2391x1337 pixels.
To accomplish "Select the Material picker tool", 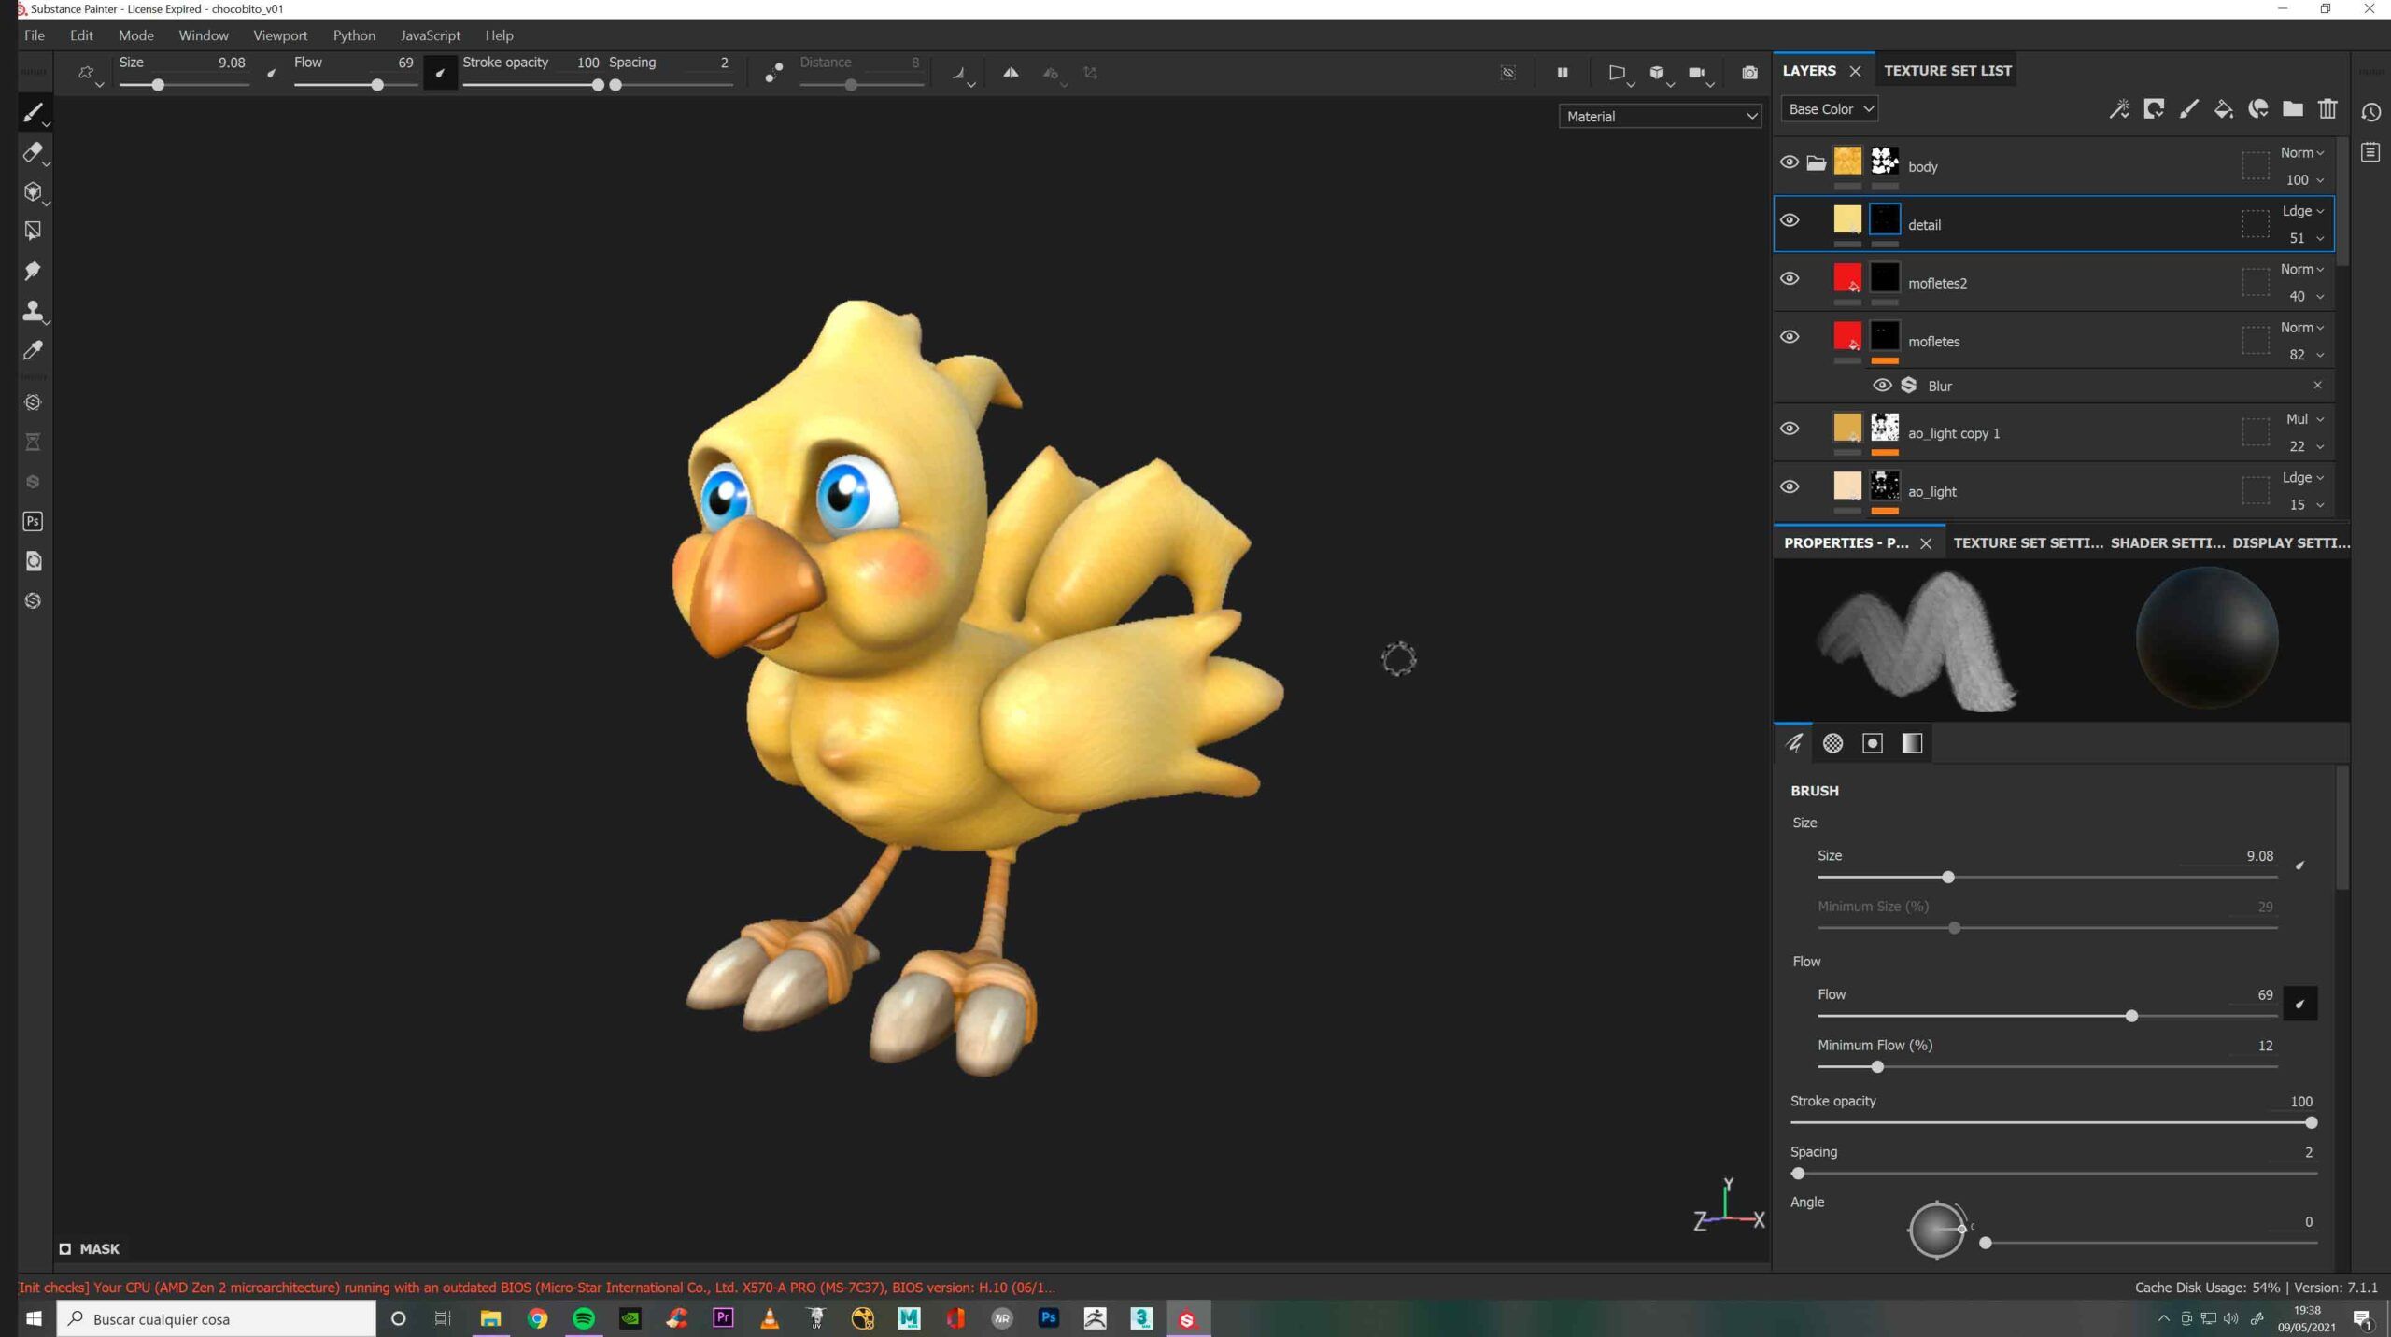I will (33, 350).
